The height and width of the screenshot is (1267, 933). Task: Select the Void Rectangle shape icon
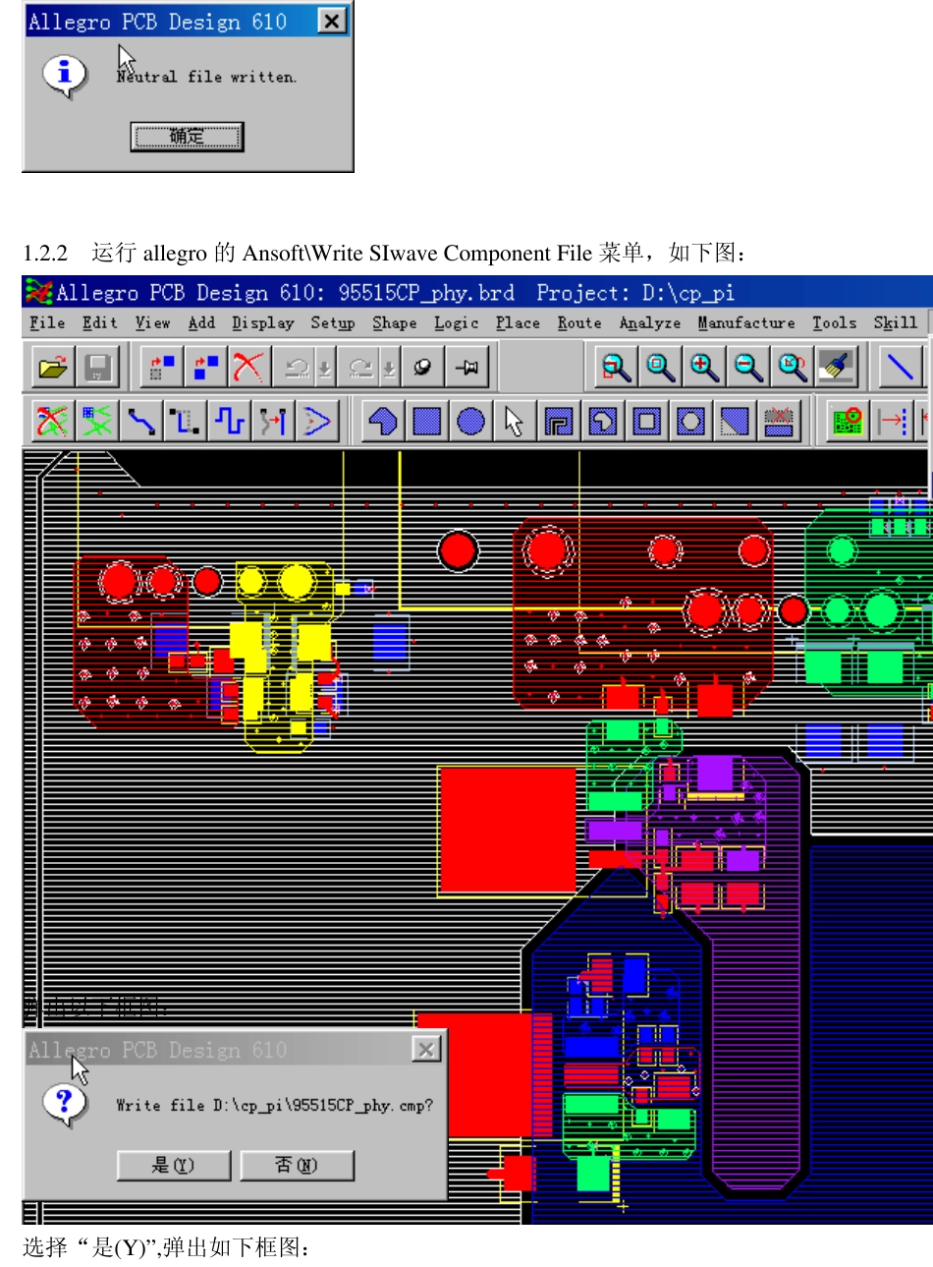(x=646, y=422)
